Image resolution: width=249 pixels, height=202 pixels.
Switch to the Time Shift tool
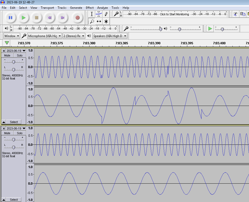point(99,21)
